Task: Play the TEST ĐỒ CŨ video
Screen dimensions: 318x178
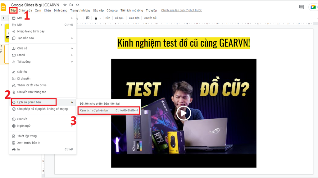Action: [x=184, y=113]
